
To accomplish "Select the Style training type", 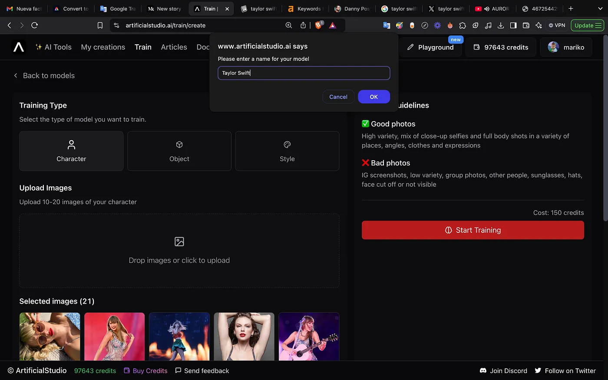I will pyautogui.click(x=287, y=151).
